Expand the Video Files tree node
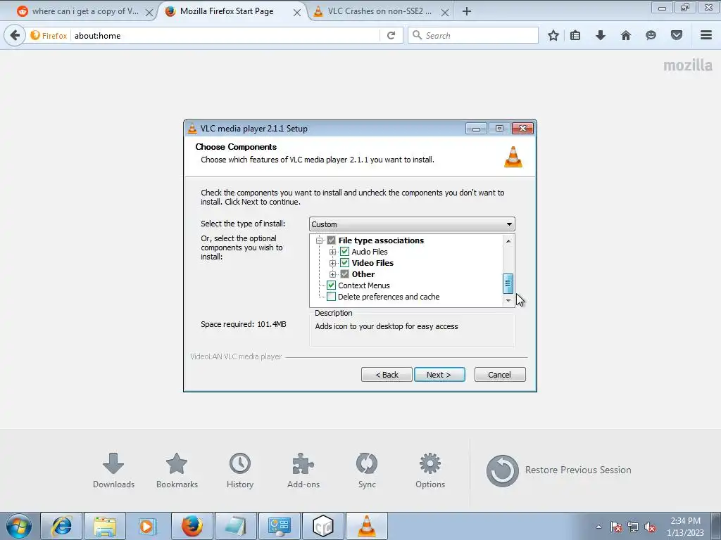The width and height of the screenshot is (721, 540). pyautogui.click(x=332, y=263)
